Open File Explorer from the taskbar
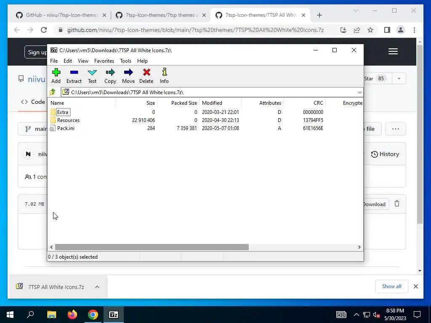Viewport: 431px width, 323px height. [51, 315]
